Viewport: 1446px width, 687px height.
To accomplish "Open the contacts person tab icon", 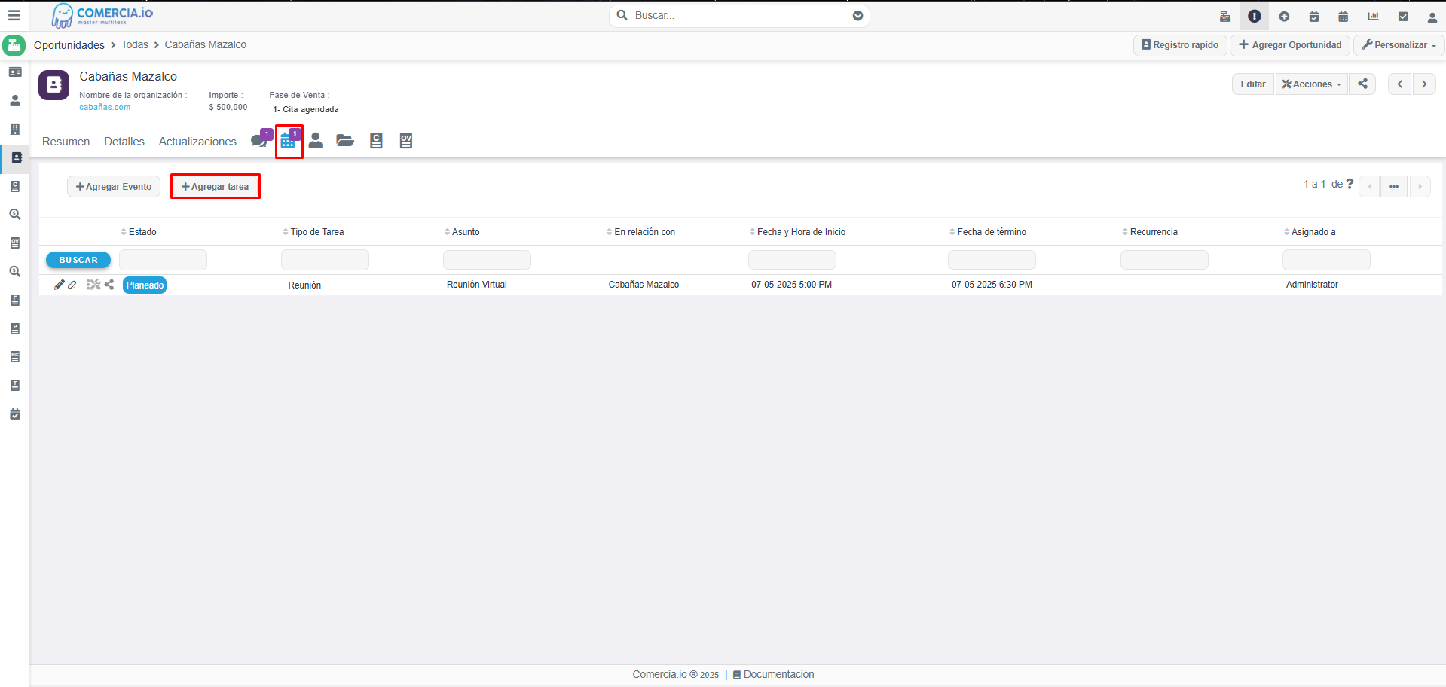I will (316, 141).
